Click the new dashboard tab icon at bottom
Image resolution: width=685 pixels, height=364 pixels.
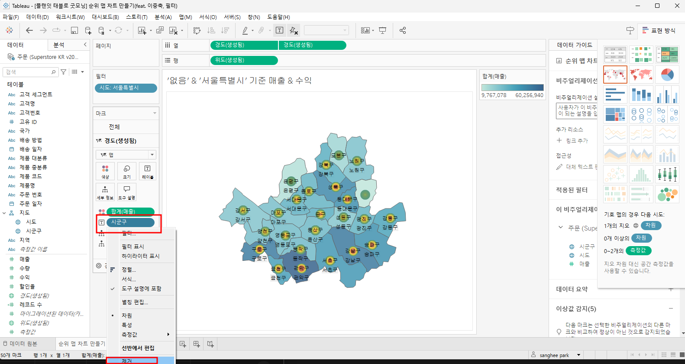tap(197, 344)
